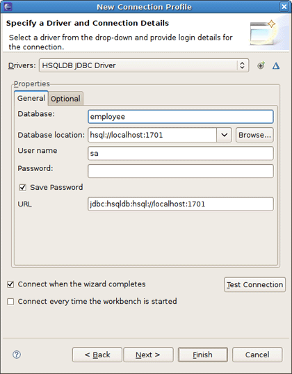Image resolution: width=292 pixels, height=374 pixels.
Task: Open the Drivers dropdown list
Action: (x=144, y=65)
